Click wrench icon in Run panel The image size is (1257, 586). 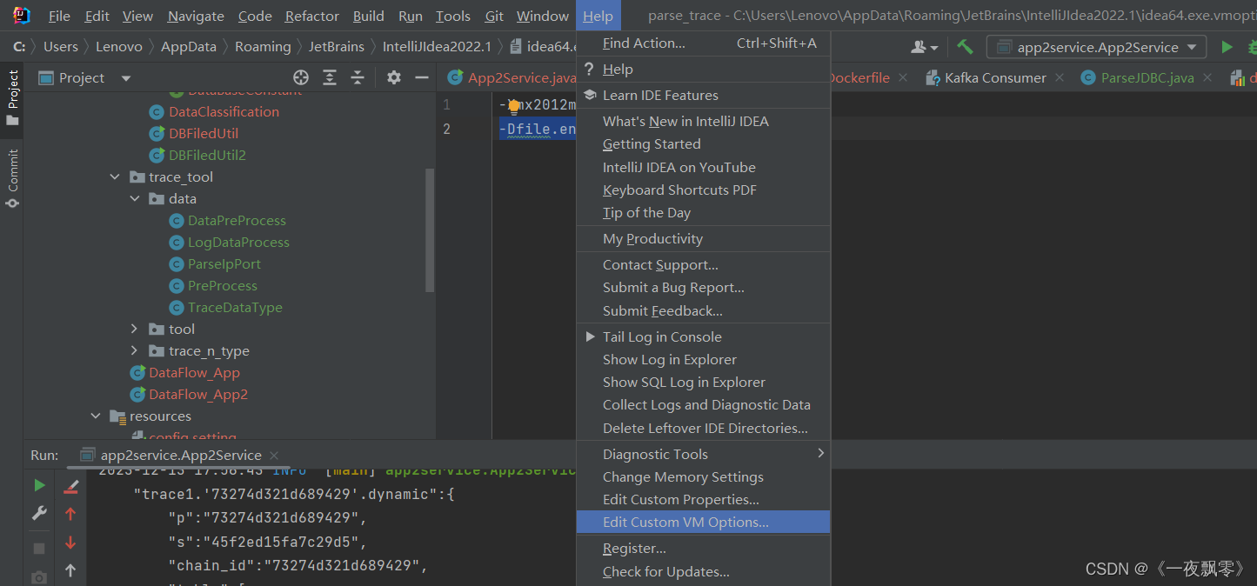click(39, 514)
